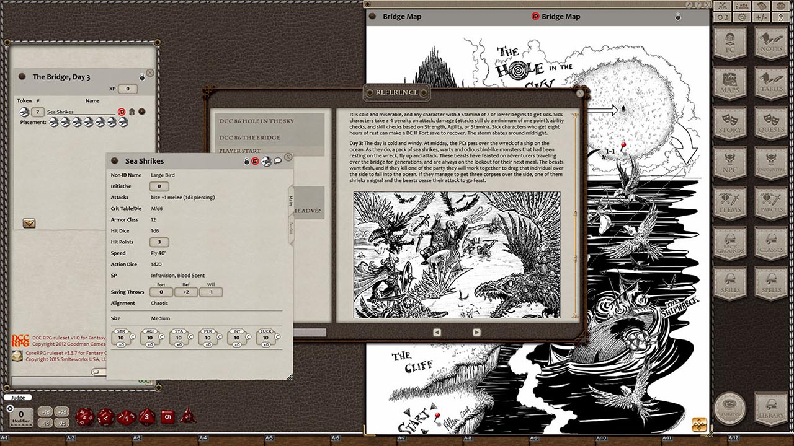Click the next page arrow in Reference window
This screenshot has height=446, width=794.
[x=475, y=332]
